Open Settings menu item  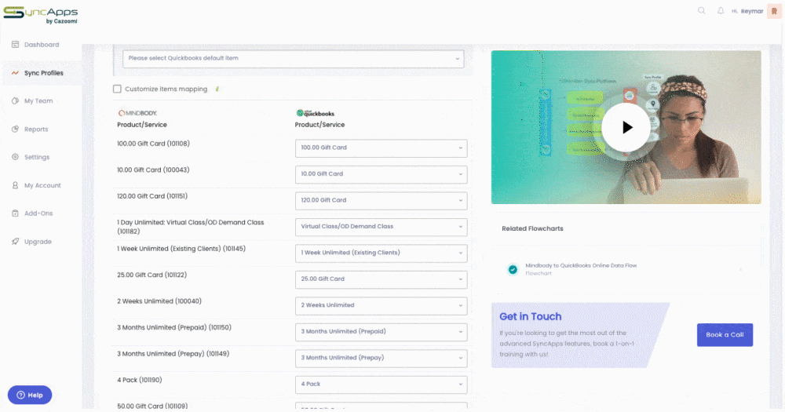point(37,157)
